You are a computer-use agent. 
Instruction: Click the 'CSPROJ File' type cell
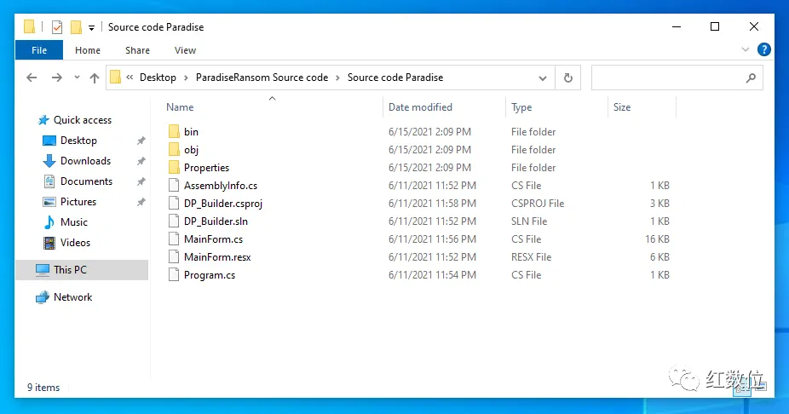538,204
